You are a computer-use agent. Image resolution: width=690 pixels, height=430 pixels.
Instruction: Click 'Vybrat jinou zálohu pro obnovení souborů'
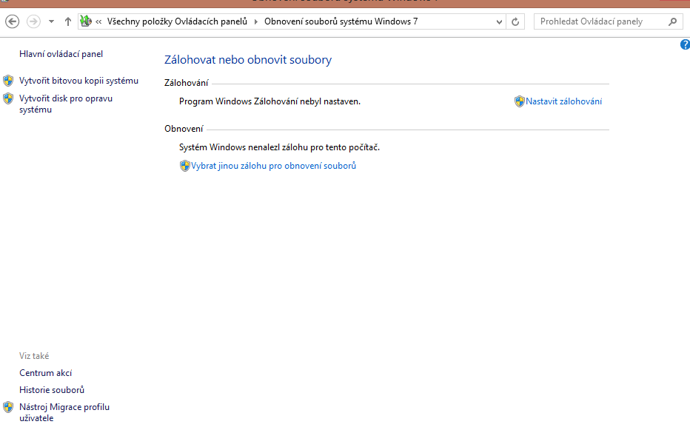click(273, 166)
